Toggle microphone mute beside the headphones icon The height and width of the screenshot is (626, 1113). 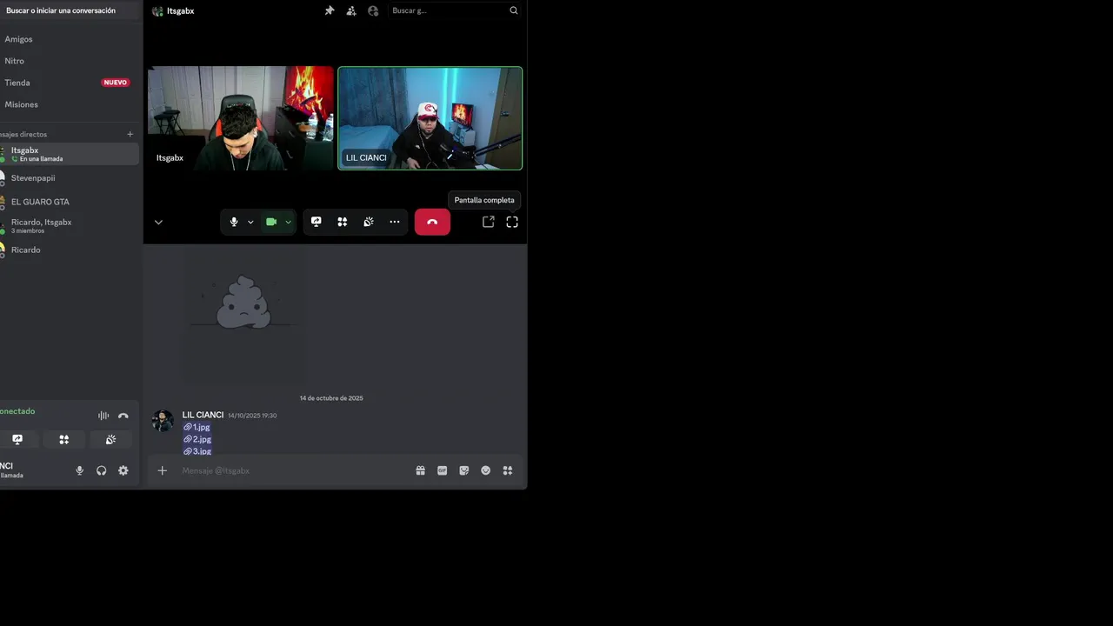[x=80, y=470]
